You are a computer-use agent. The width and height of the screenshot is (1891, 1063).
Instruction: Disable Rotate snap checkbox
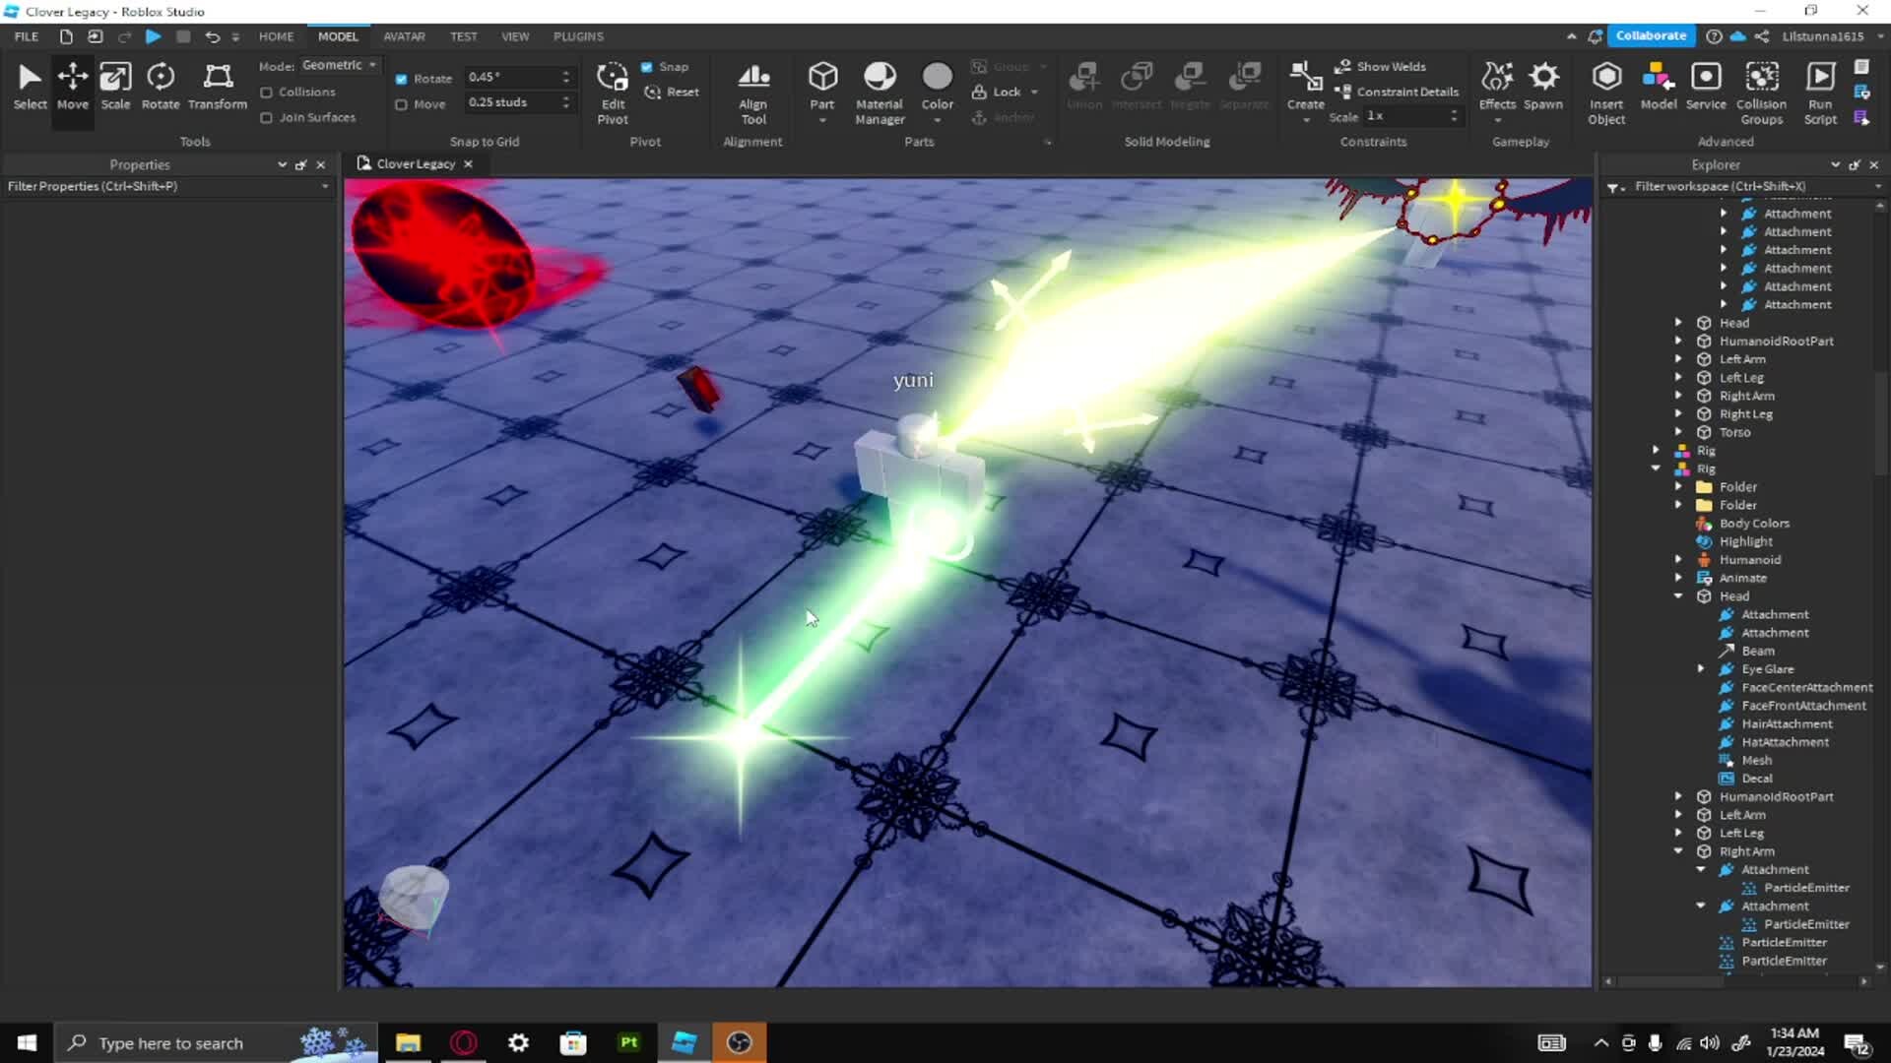tap(401, 79)
